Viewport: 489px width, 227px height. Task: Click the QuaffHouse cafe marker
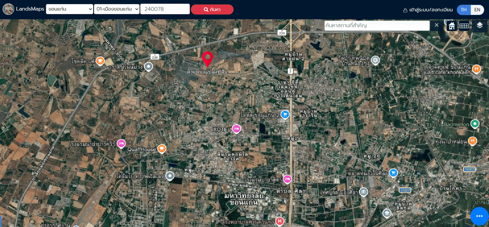[x=162, y=149]
